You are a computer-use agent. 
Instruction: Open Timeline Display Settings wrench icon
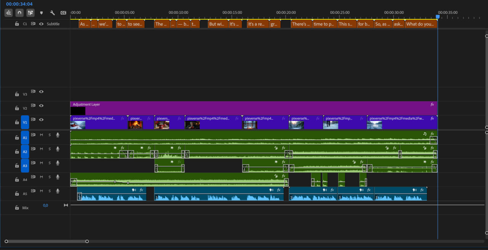(x=52, y=13)
